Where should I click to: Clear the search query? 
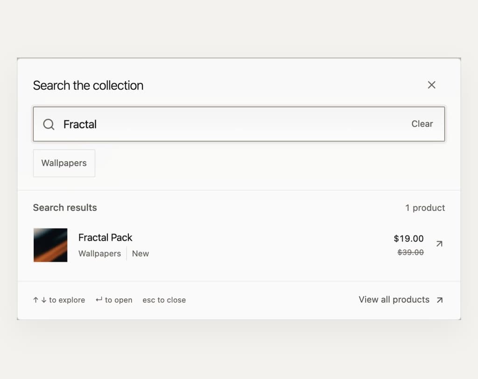422,124
